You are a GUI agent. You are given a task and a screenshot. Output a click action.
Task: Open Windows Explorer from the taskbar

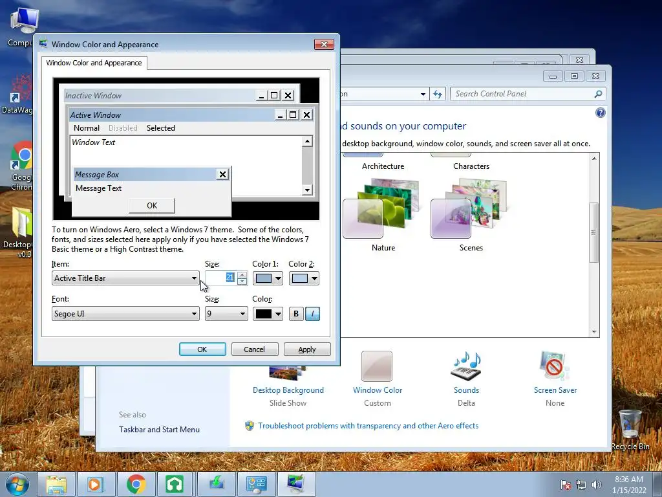tap(56, 484)
